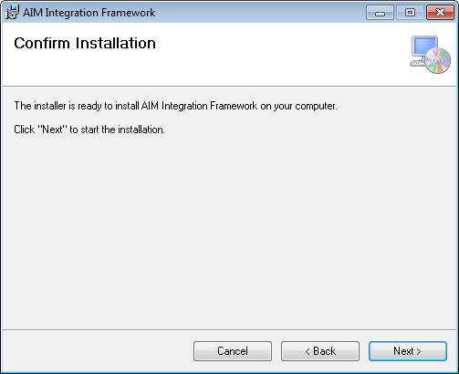The image size is (459, 374).
Task: Click the keyboard in the setup graphic
Action: coord(417,63)
